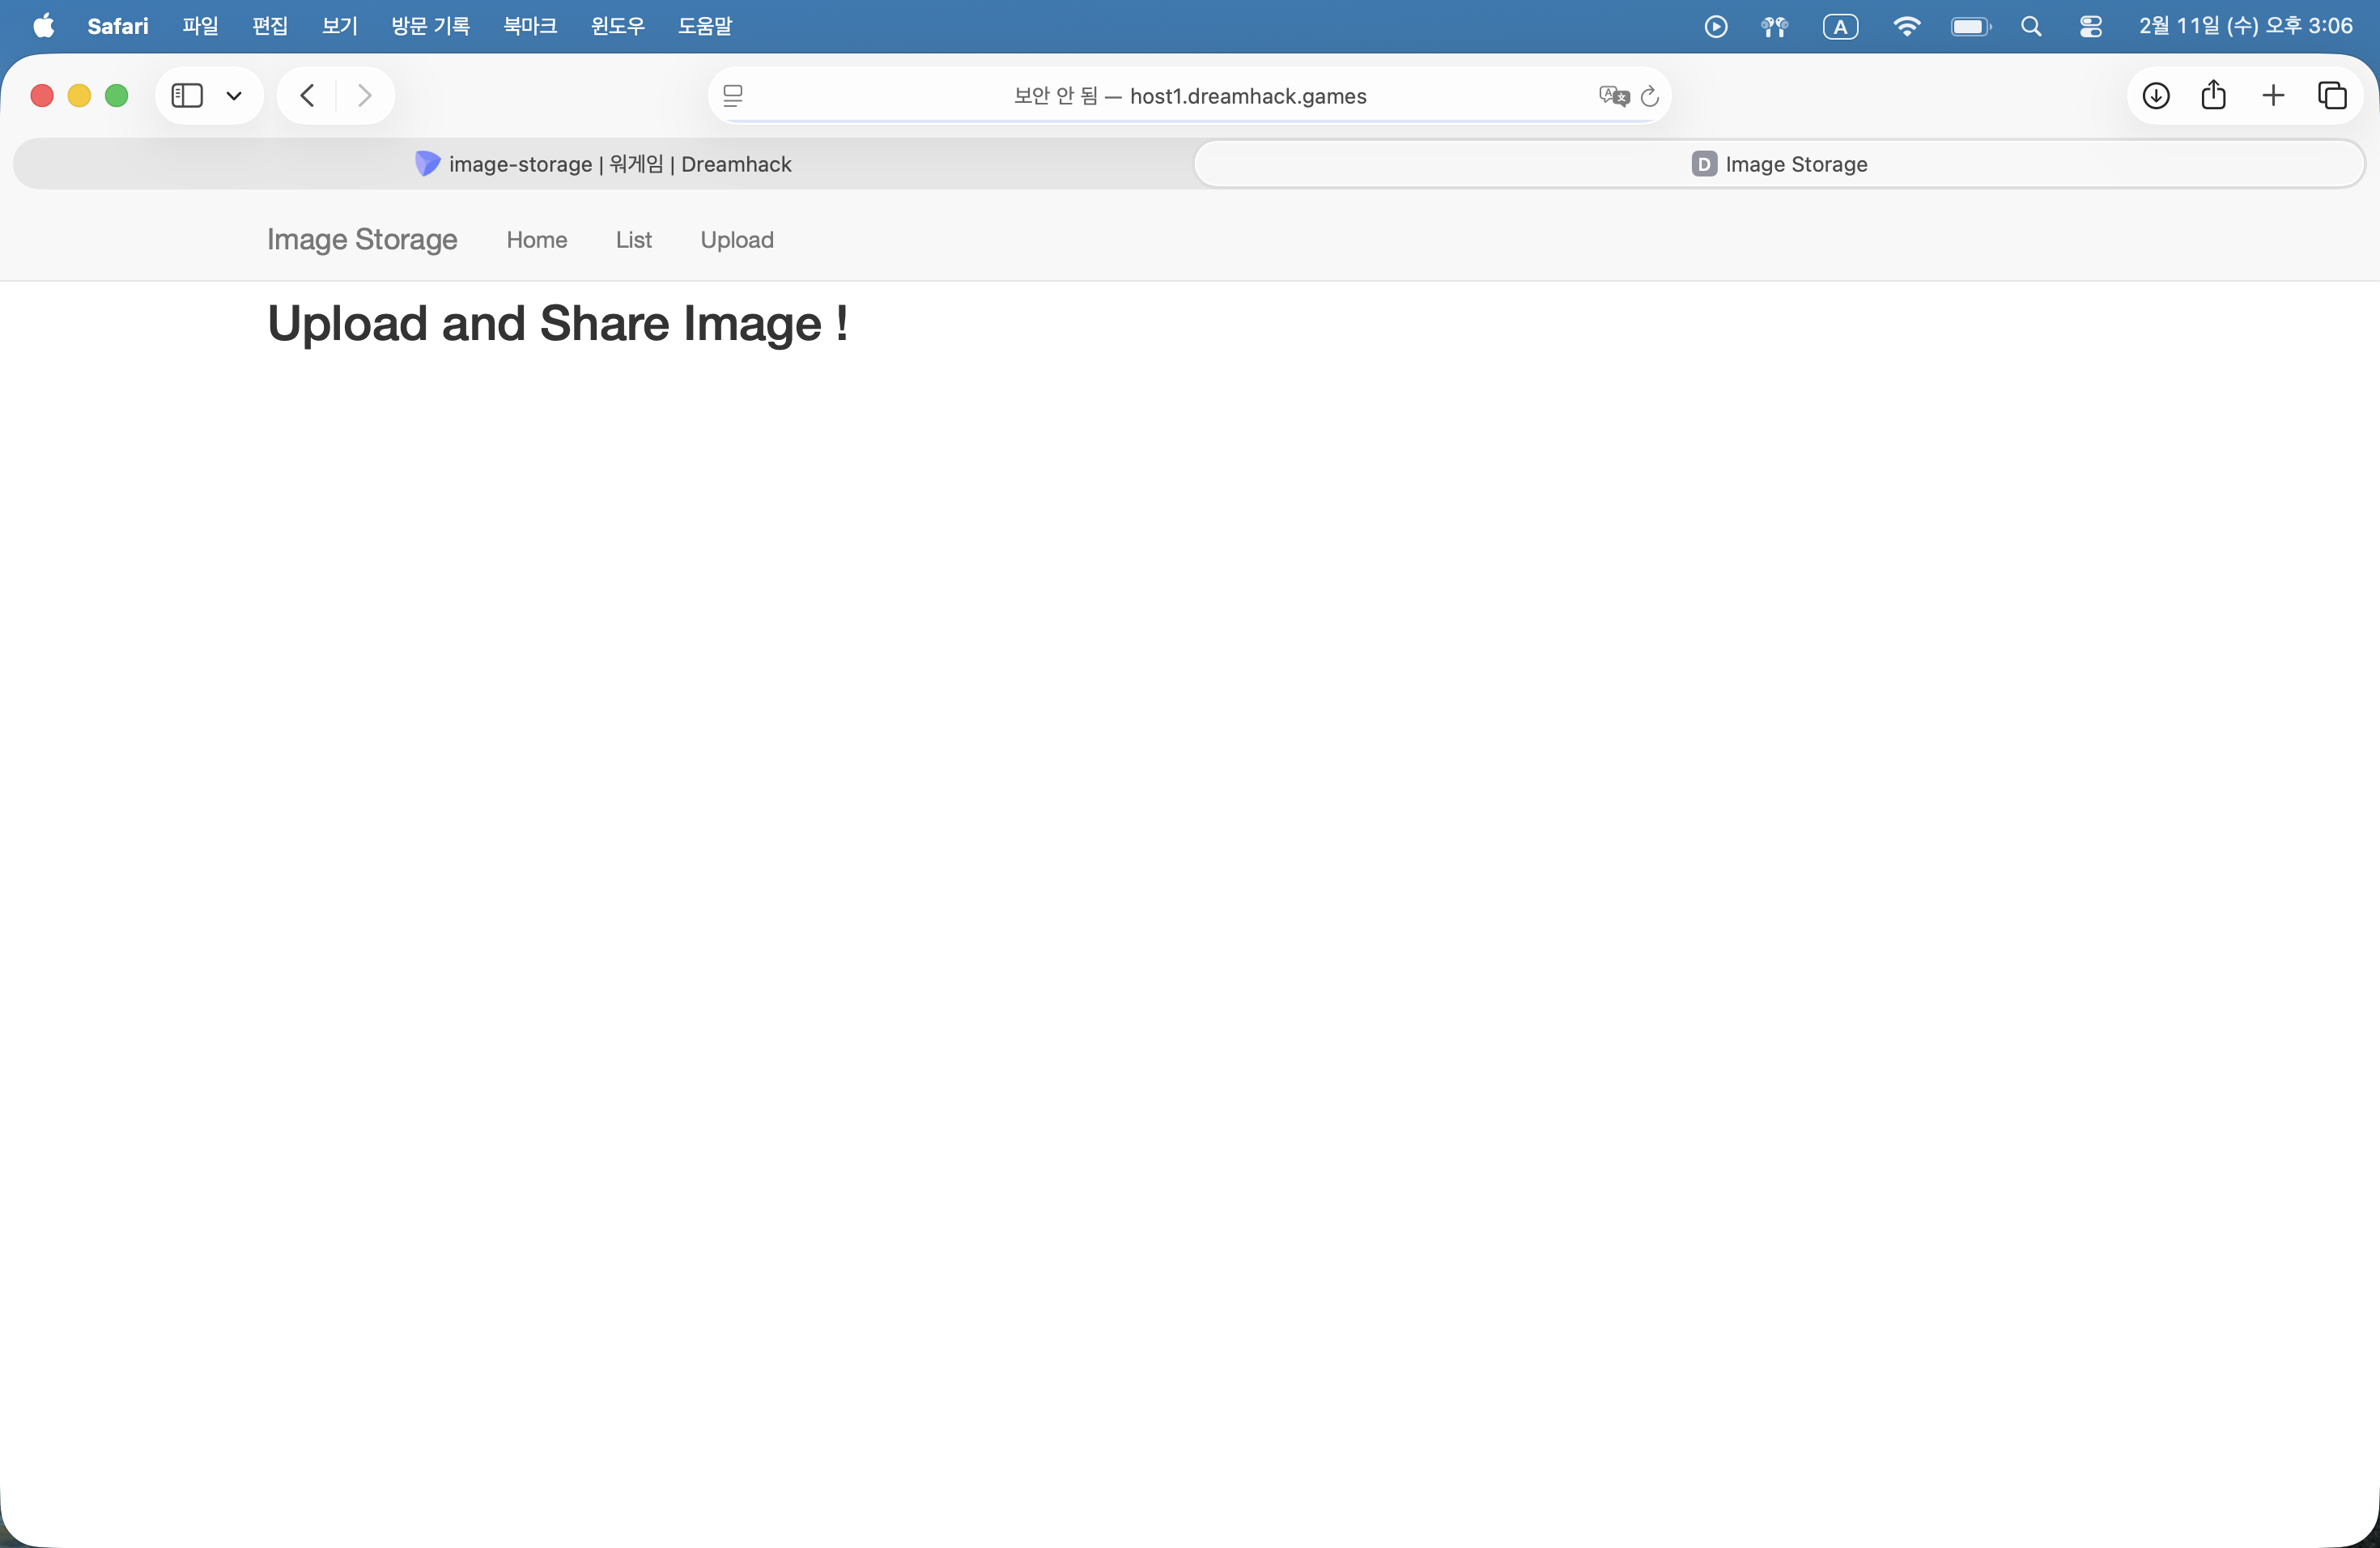Go back with the back arrow
The width and height of the screenshot is (2380, 1548).
[x=307, y=96]
